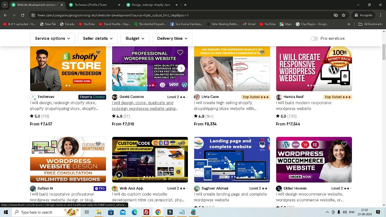Expand Service options filter

[x=52, y=39]
